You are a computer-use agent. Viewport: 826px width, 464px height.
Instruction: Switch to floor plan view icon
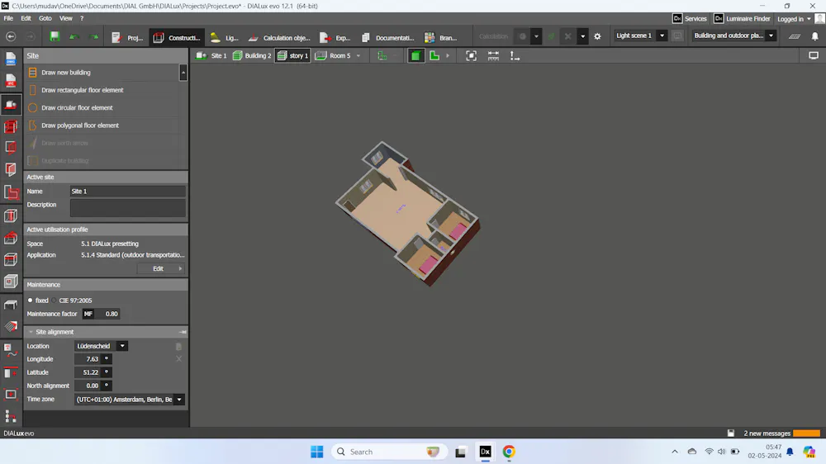click(434, 56)
